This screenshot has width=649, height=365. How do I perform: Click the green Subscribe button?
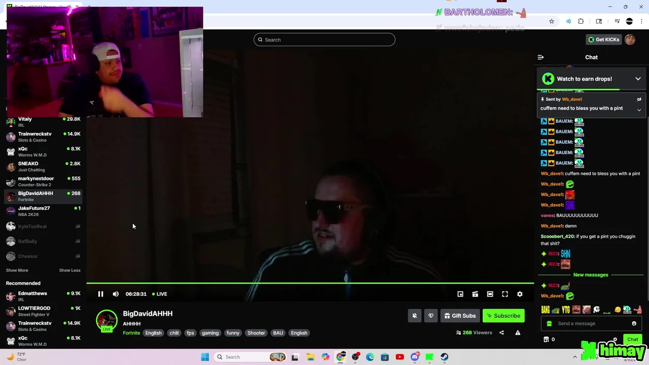503,316
